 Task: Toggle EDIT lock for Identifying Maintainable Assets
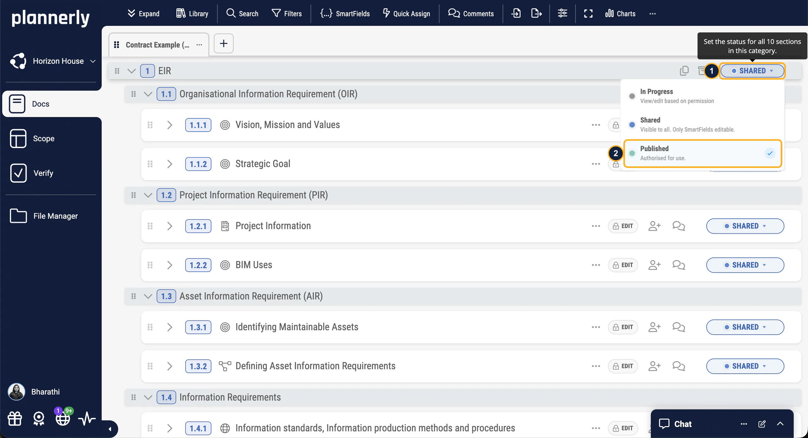(x=623, y=327)
